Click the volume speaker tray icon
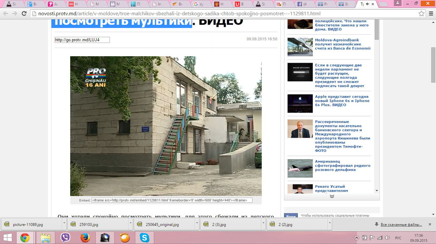Screen dimensions: 436x244 pyautogui.click(x=387, y=238)
